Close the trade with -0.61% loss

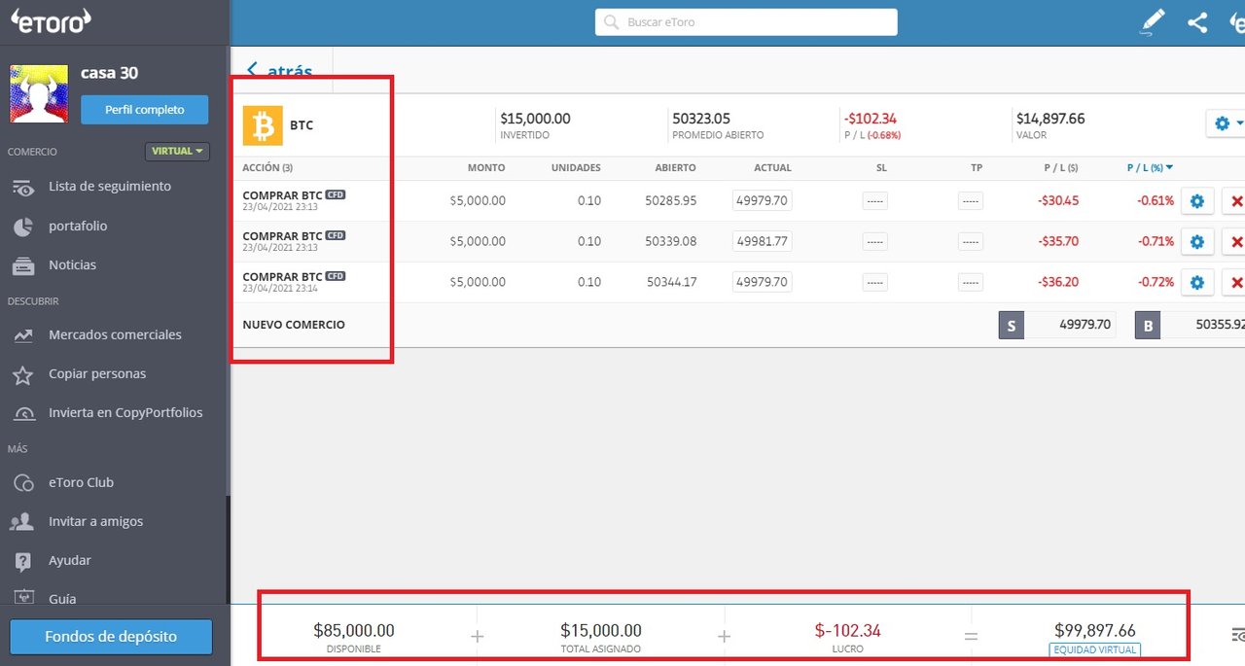(x=1235, y=201)
